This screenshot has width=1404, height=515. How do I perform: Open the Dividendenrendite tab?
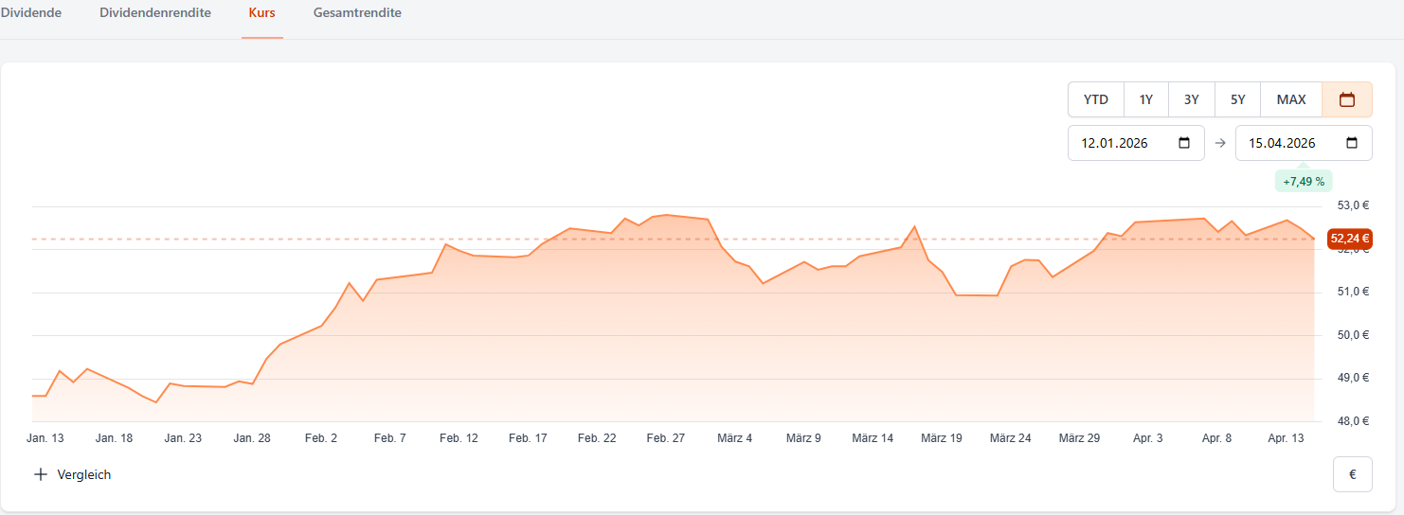(155, 13)
